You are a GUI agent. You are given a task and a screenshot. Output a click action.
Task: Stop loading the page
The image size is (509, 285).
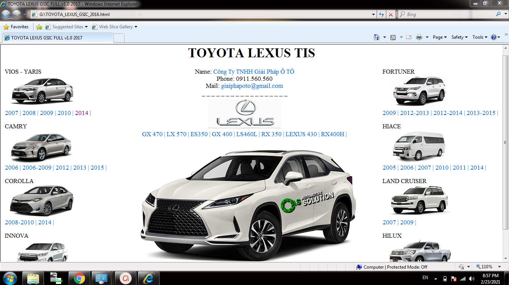[x=390, y=14]
